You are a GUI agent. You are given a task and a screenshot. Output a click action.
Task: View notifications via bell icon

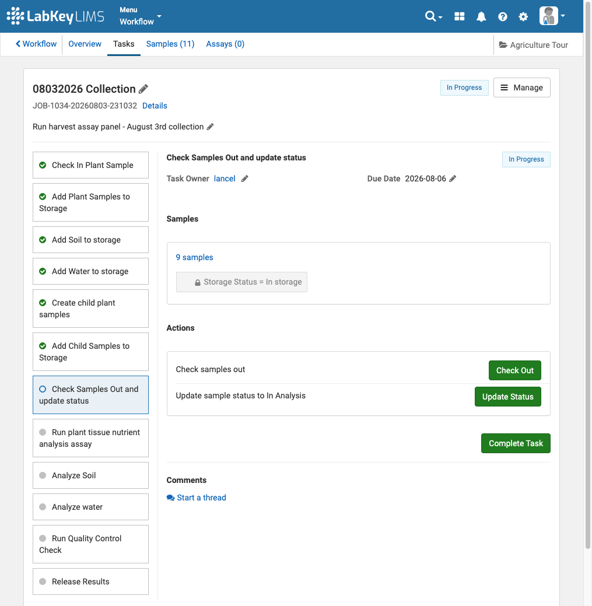pyautogui.click(x=481, y=16)
